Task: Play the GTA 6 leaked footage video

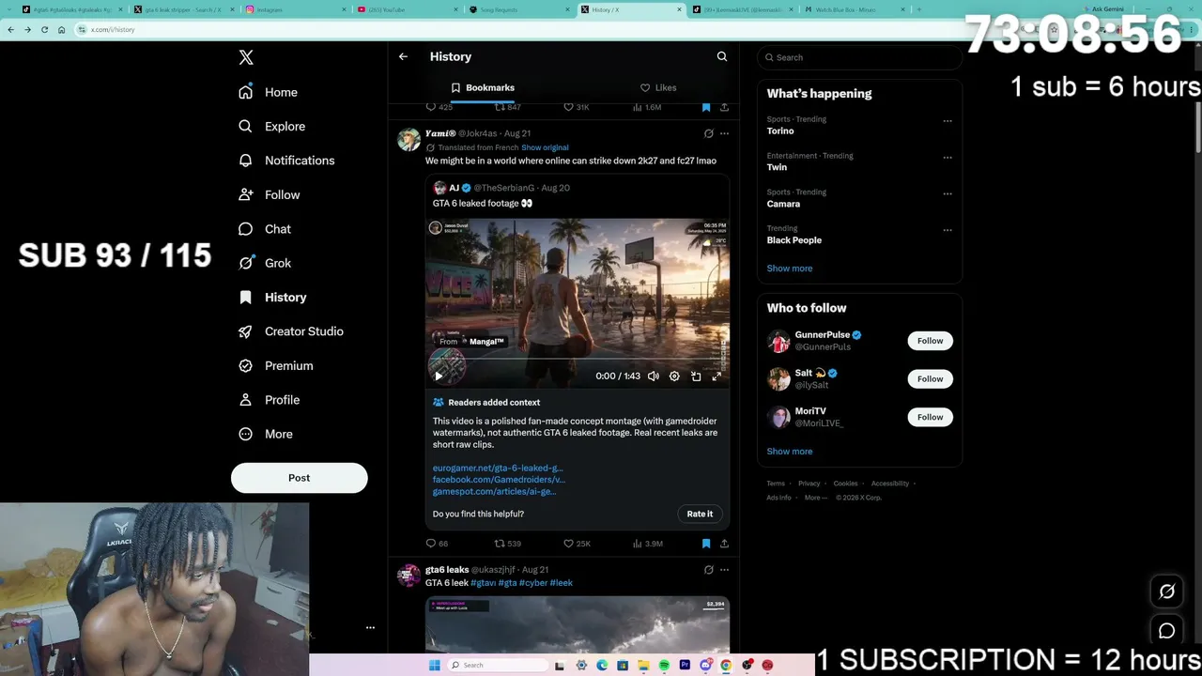Action: click(x=439, y=376)
